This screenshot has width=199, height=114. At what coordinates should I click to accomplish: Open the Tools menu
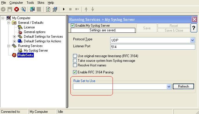[x=30, y=3]
